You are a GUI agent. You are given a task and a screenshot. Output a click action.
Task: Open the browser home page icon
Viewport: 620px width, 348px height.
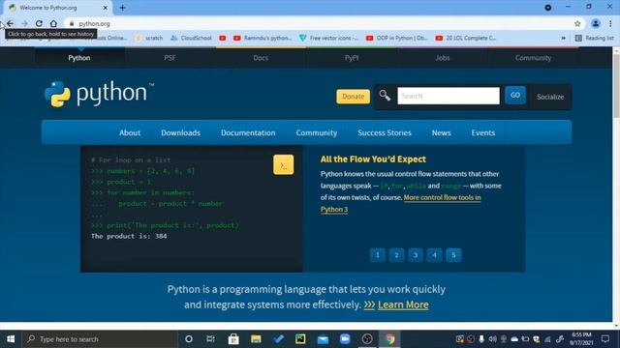[x=53, y=23]
